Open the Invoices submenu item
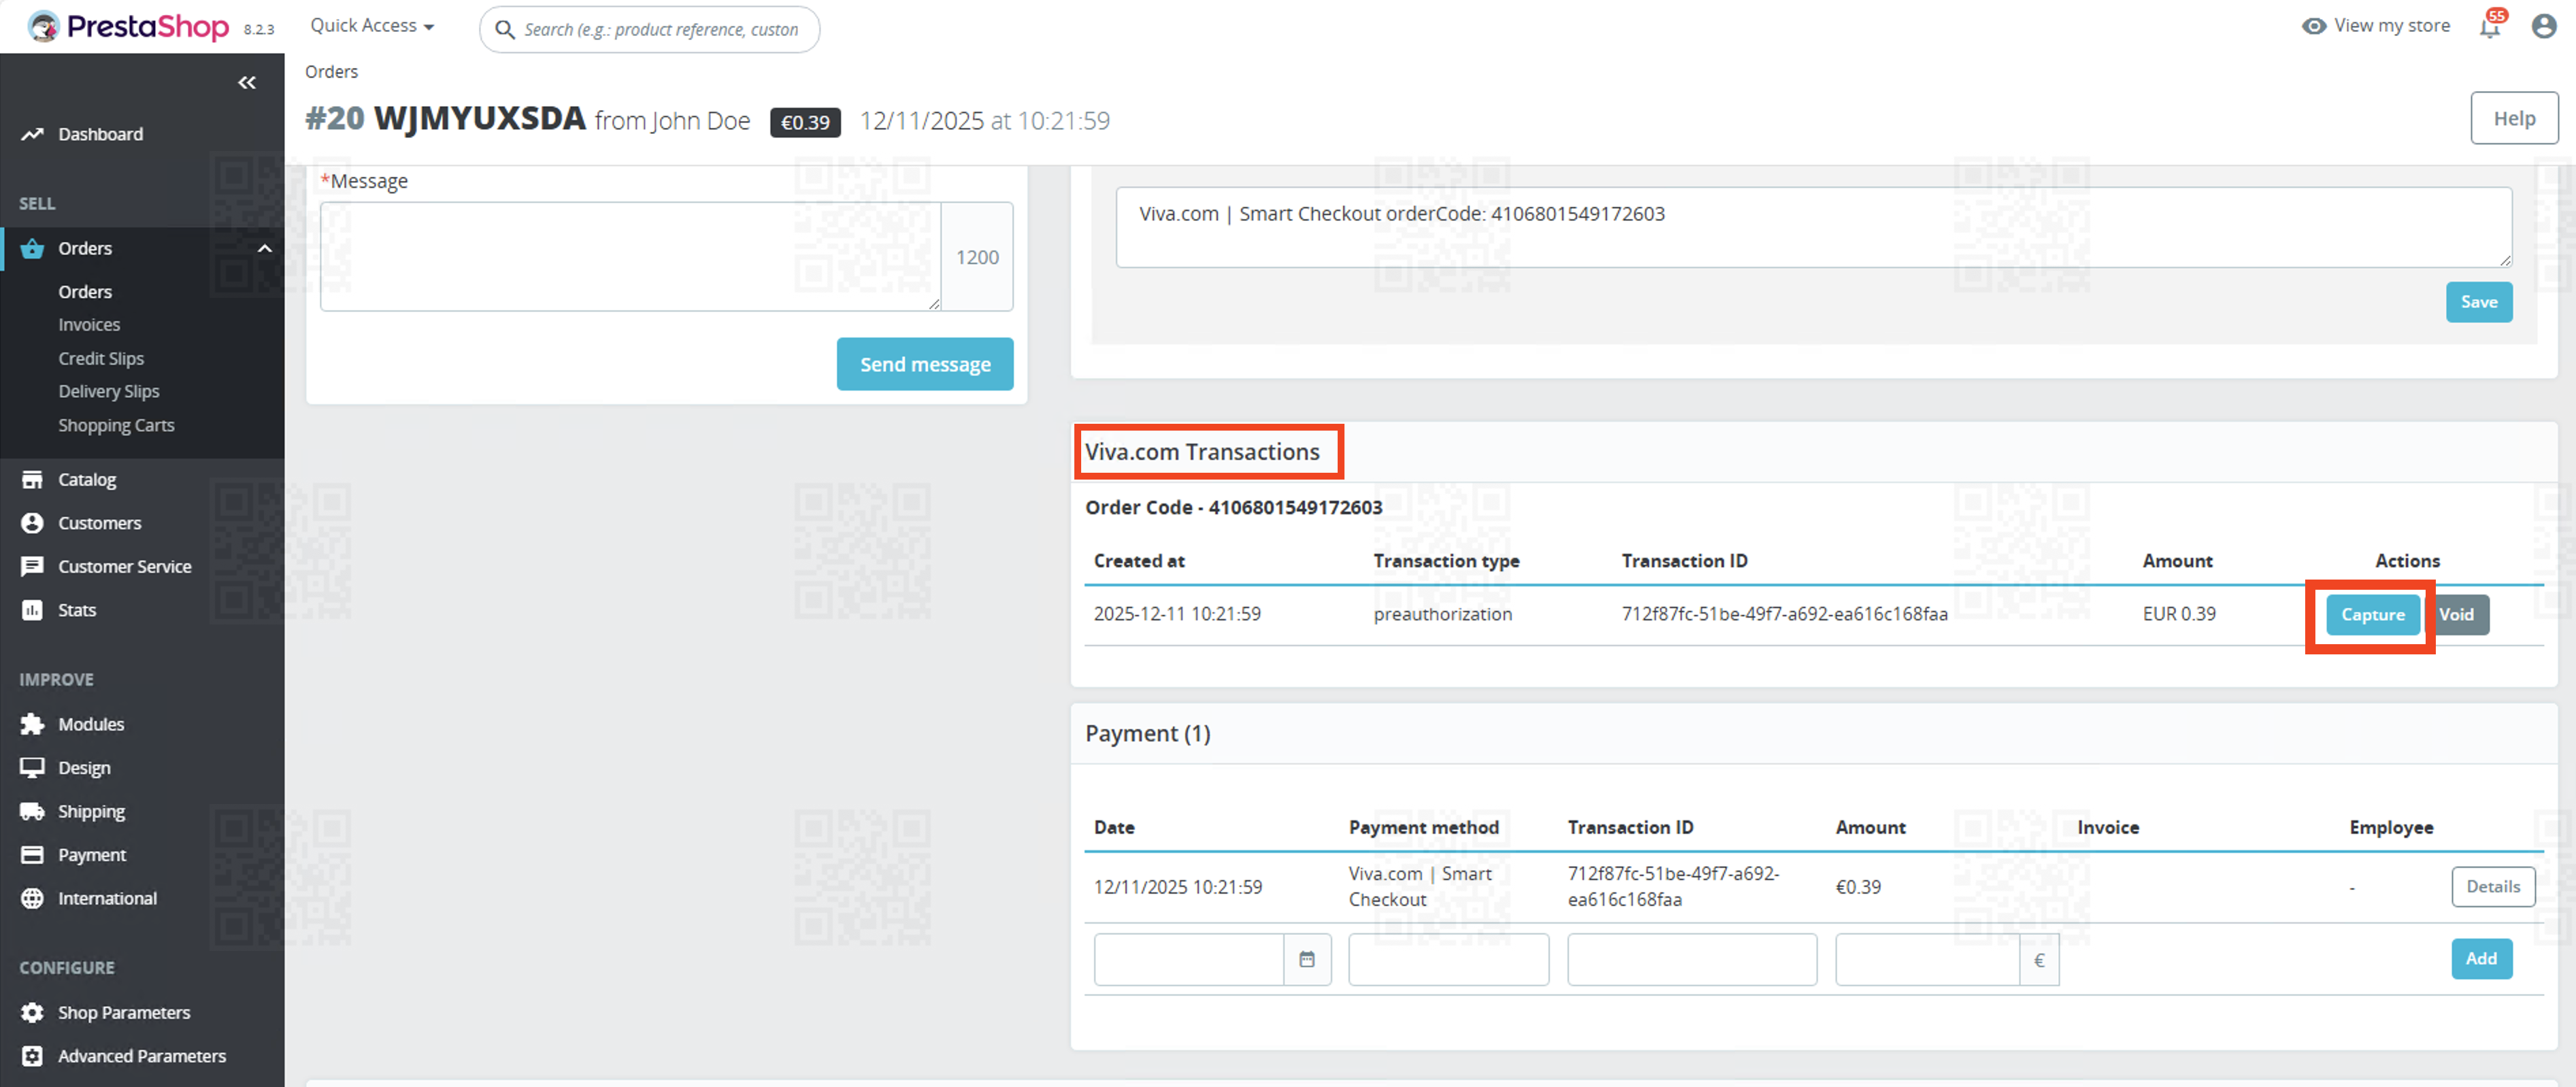This screenshot has width=2576, height=1087. [89, 325]
